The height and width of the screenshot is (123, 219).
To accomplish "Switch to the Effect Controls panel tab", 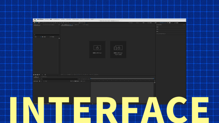I will pos(49,25).
